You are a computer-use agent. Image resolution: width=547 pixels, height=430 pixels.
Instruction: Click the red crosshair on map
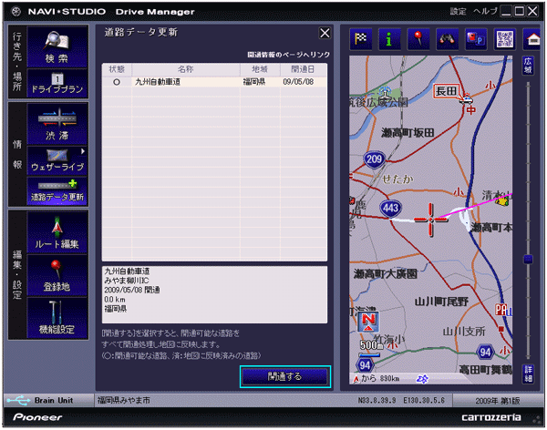click(x=431, y=220)
